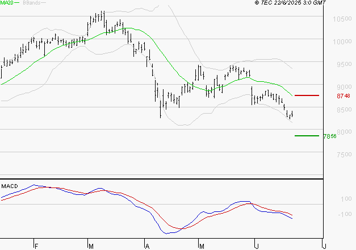Click the TEC 22/6/2025 copyright timestamp
The height and width of the screenshot is (250, 356).
point(290,2)
